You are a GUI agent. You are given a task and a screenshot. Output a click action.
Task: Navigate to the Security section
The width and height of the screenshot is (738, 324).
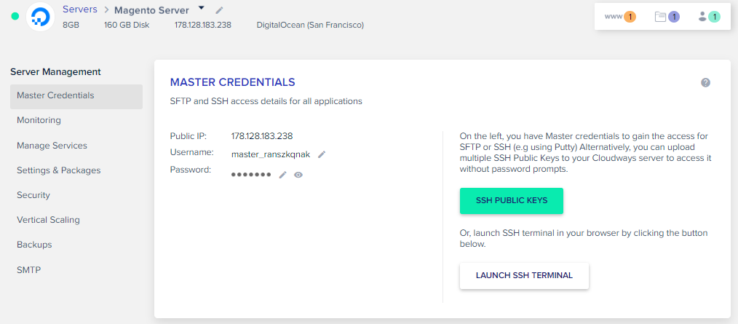pos(33,195)
